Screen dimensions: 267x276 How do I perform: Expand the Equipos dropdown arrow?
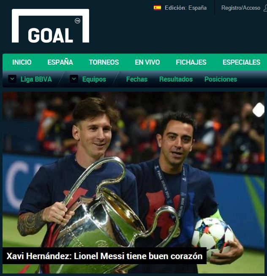(x=74, y=79)
